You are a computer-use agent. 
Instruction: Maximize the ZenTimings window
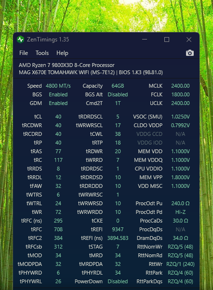(x=167, y=40)
